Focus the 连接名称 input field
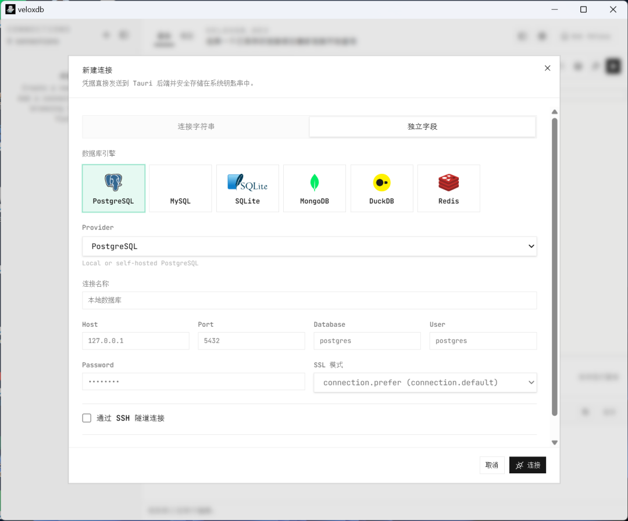Viewport: 628px width, 521px height. [309, 301]
